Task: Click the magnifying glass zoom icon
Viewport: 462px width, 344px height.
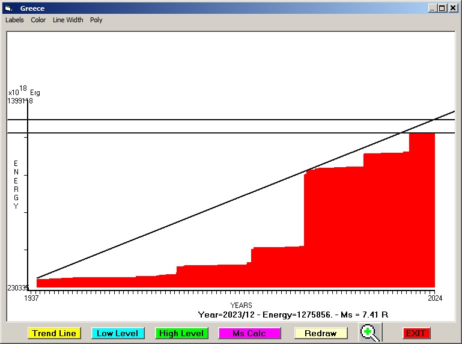Action: (x=371, y=333)
